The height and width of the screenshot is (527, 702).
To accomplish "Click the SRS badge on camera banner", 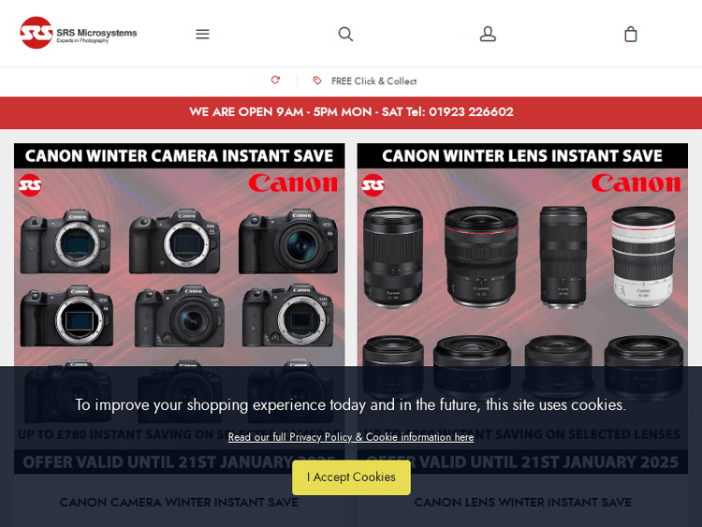I will click(30, 185).
